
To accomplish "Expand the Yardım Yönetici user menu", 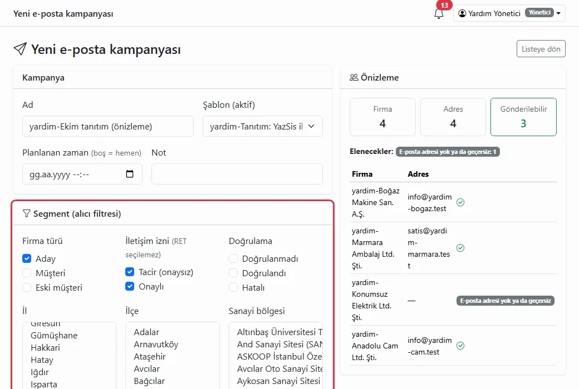I will point(509,13).
